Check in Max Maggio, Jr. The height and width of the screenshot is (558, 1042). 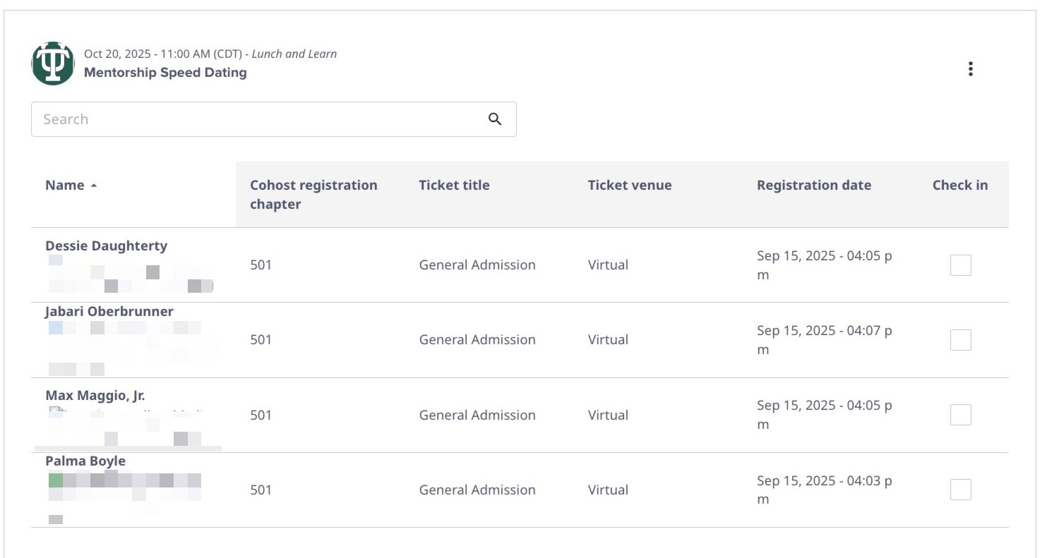(960, 415)
